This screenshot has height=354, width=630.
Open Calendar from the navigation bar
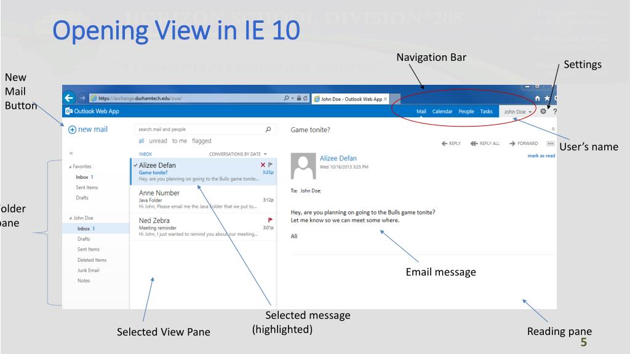tap(442, 111)
